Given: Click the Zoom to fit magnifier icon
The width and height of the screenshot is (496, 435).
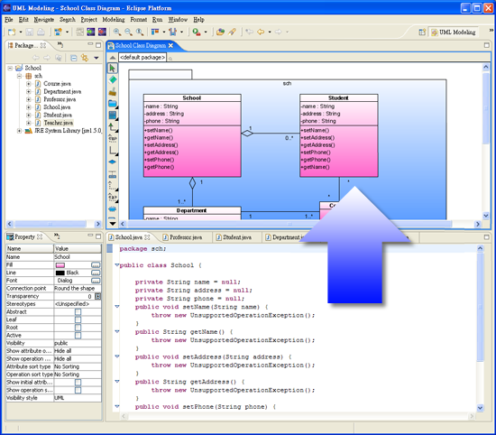Looking at the screenshot, I should pyautogui.click(x=140, y=32).
